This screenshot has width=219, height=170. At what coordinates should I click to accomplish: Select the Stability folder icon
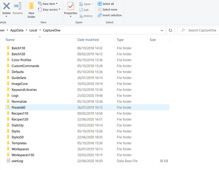click(x=8, y=125)
